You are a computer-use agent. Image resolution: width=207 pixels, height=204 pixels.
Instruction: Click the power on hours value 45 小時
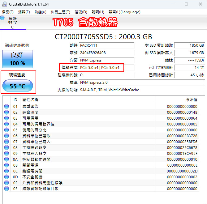tap(190, 75)
